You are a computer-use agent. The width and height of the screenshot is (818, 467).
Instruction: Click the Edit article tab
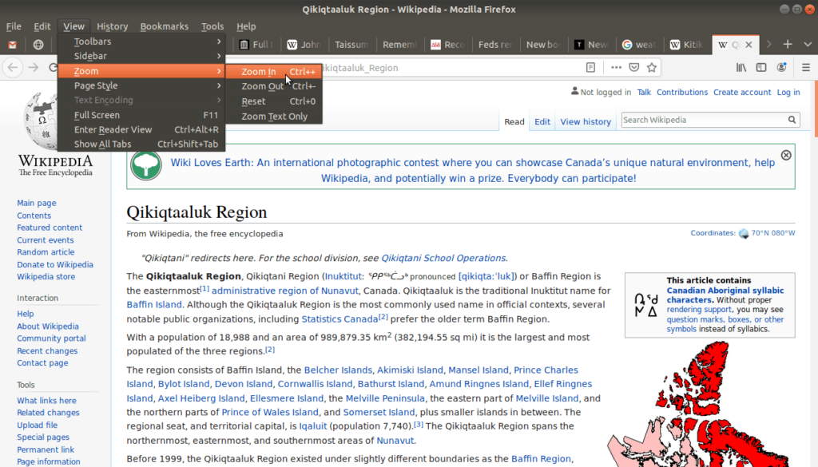pos(542,121)
